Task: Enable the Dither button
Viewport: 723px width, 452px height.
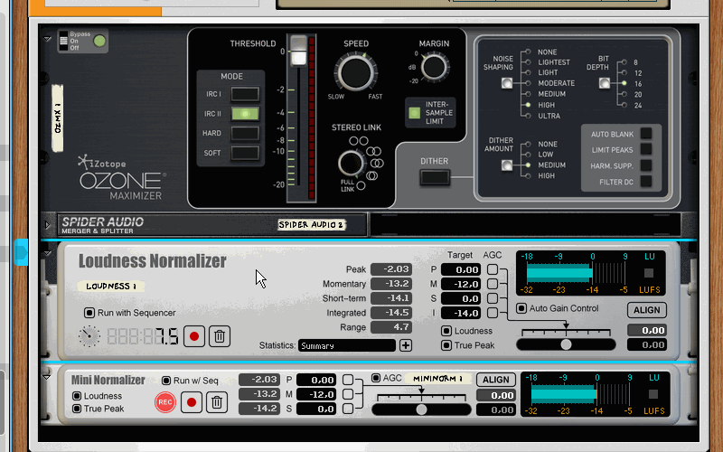Action: tap(435, 177)
